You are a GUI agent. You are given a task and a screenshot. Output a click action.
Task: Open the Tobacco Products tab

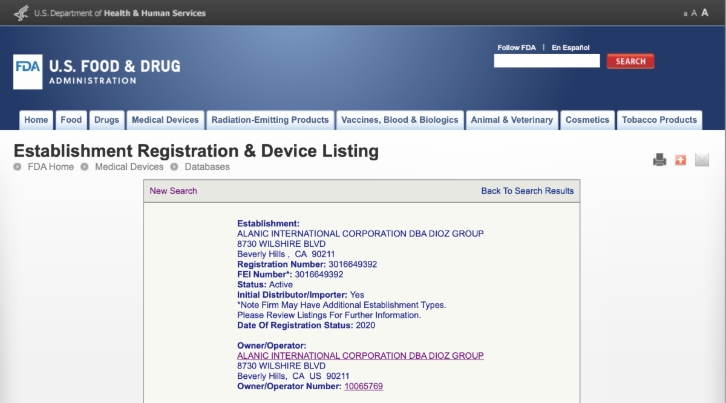pos(659,120)
